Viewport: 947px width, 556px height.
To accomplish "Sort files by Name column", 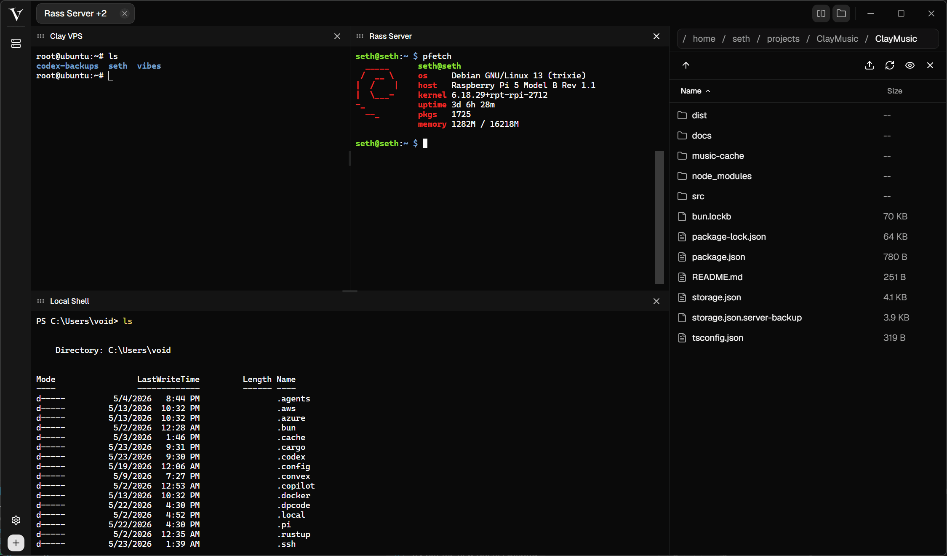I will 695,91.
